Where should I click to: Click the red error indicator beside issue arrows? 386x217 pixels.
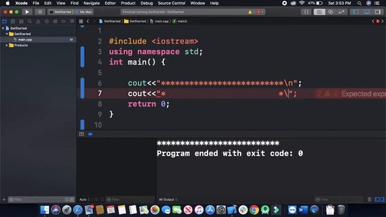[378, 22]
